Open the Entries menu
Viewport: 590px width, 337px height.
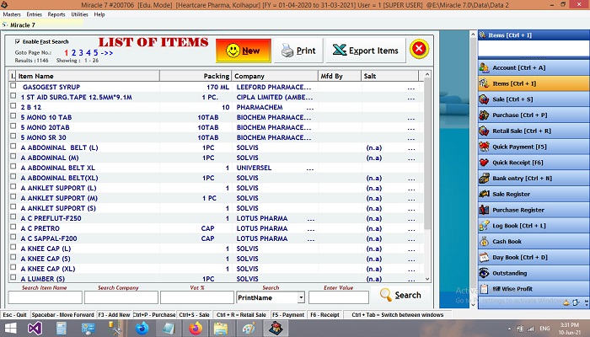(x=35, y=14)
